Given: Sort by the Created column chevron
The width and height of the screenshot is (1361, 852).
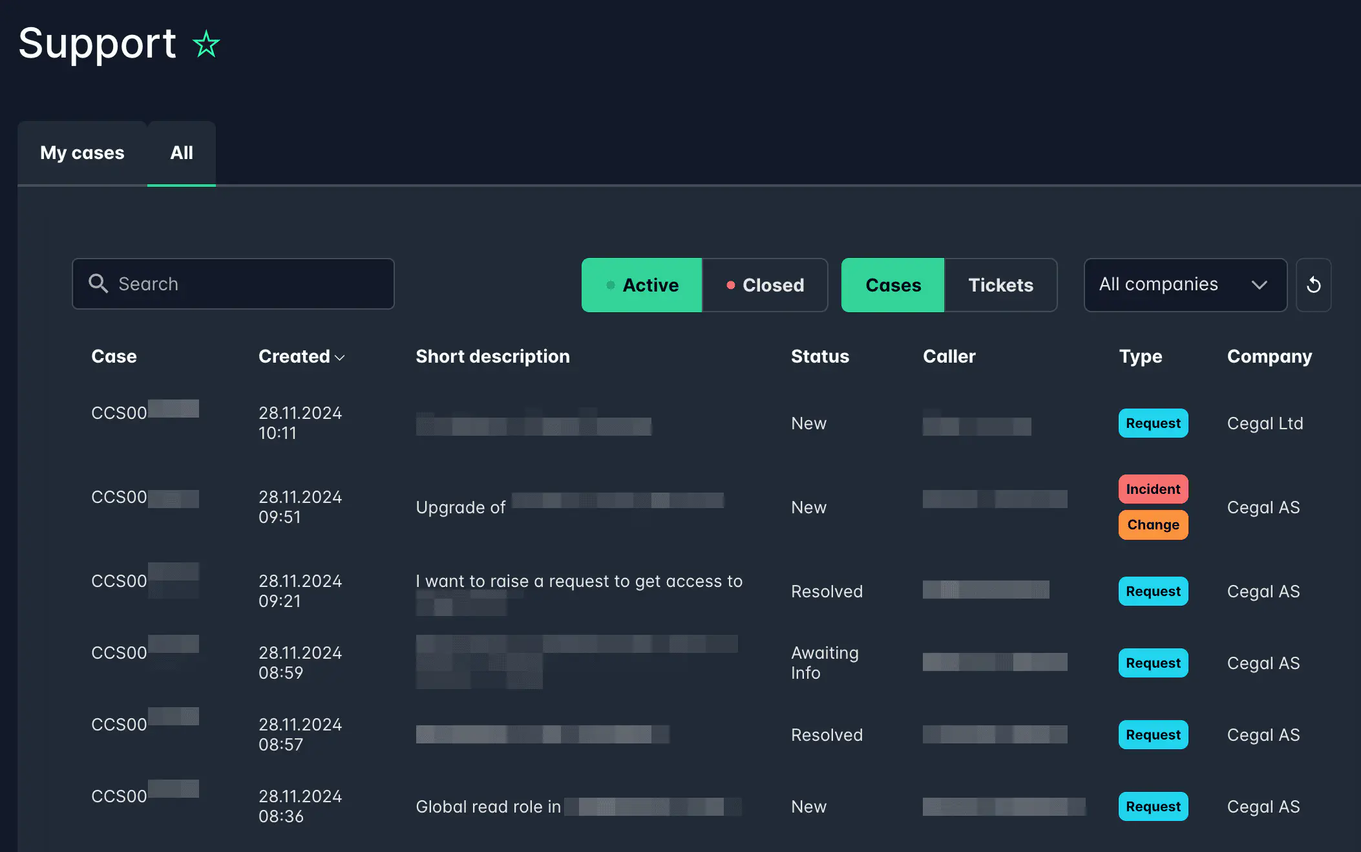Looking at the screenshot, I should pos(340,357).
